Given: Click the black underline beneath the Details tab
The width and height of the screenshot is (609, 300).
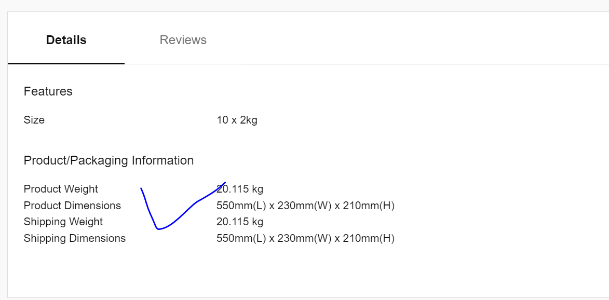Looking at the screenshot, I should [x=66, y=63].
